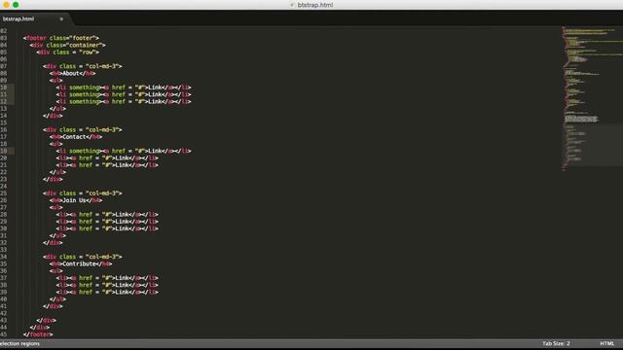
Task: Open the HTML syntax selector in status bar
Action: (x=606, y=343)
